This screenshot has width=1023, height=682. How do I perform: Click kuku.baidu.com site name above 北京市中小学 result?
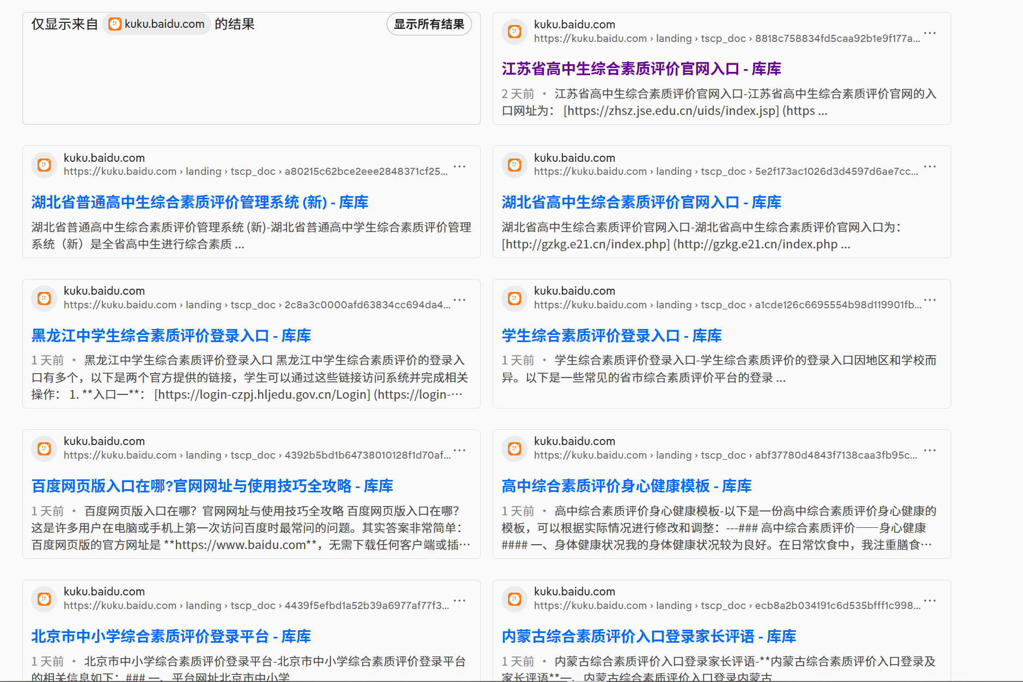coord(104,592)
